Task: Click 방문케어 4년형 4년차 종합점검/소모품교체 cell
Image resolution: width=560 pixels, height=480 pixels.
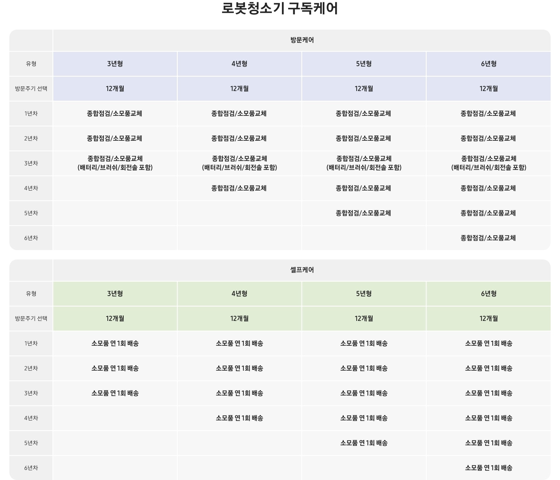Action: pos(239,188)
